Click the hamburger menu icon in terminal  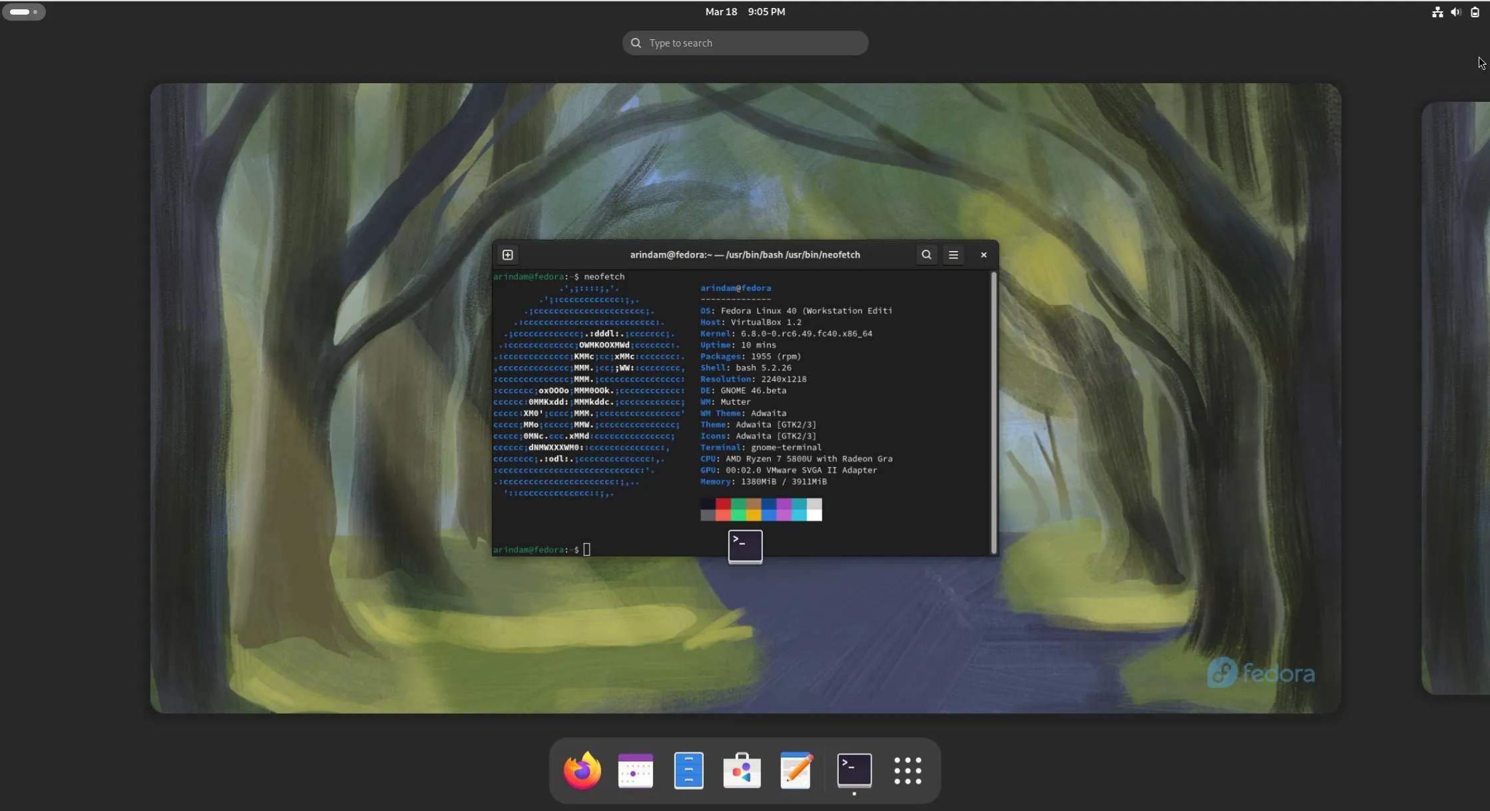point(953,254)
